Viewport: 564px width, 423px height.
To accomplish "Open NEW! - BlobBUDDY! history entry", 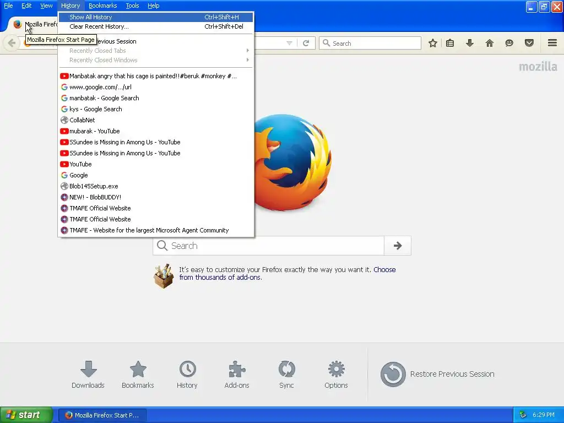I will (156, 197).
